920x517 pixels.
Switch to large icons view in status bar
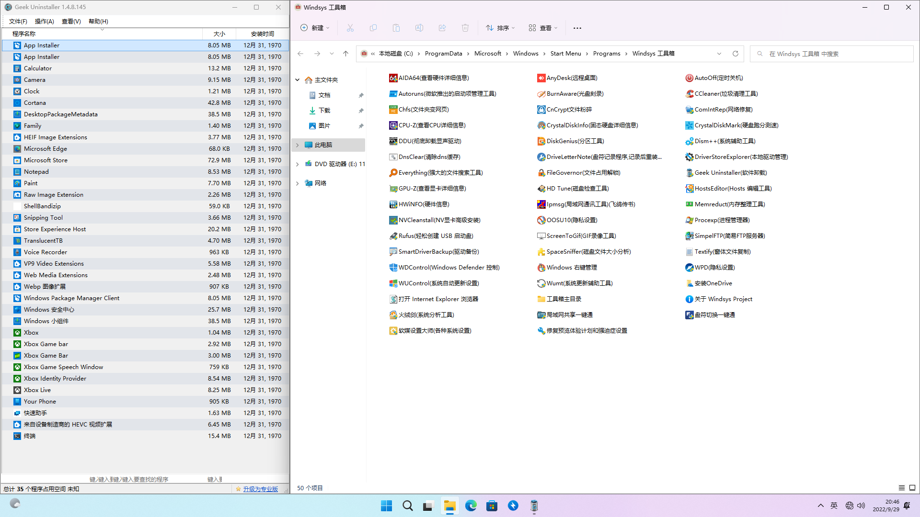click(x=912, y=488)
